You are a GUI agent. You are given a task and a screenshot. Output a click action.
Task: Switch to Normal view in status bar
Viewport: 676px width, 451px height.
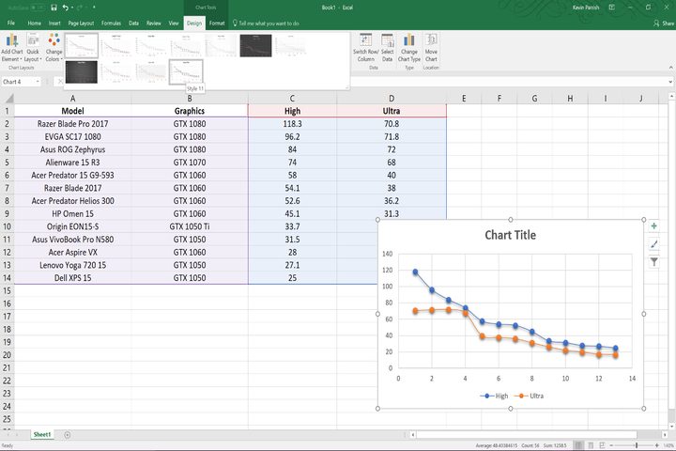(578, 445)
